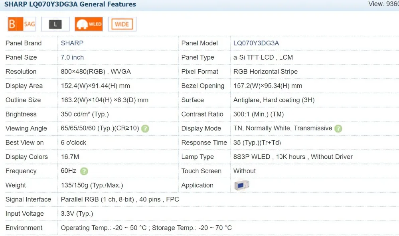Select touch screen value Without

(x=245, y=171)
